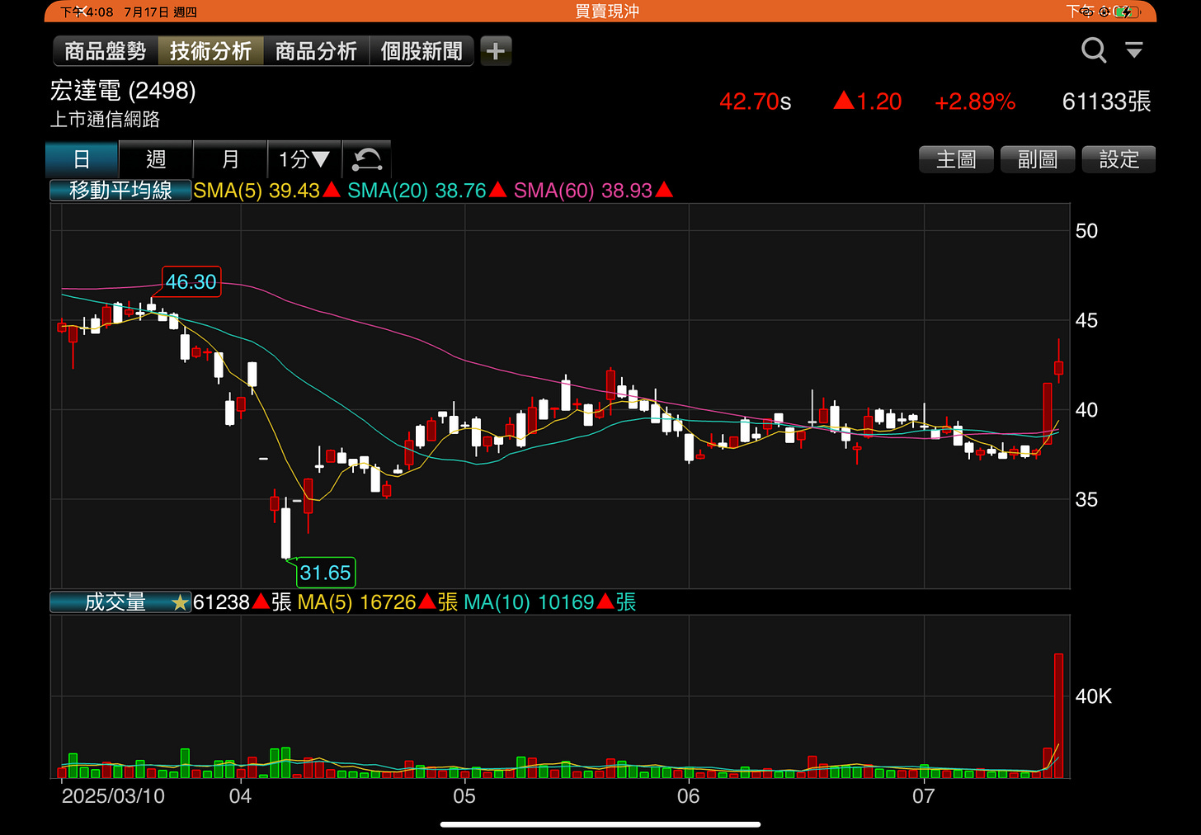Image resolution: width=1201 pixels, height=835 pixels.
Task: Tap the 35 price axis label
Action: pos(1086,499)
